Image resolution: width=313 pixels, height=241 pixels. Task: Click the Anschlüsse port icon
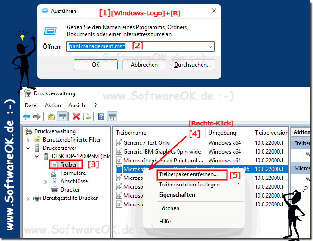54,181
